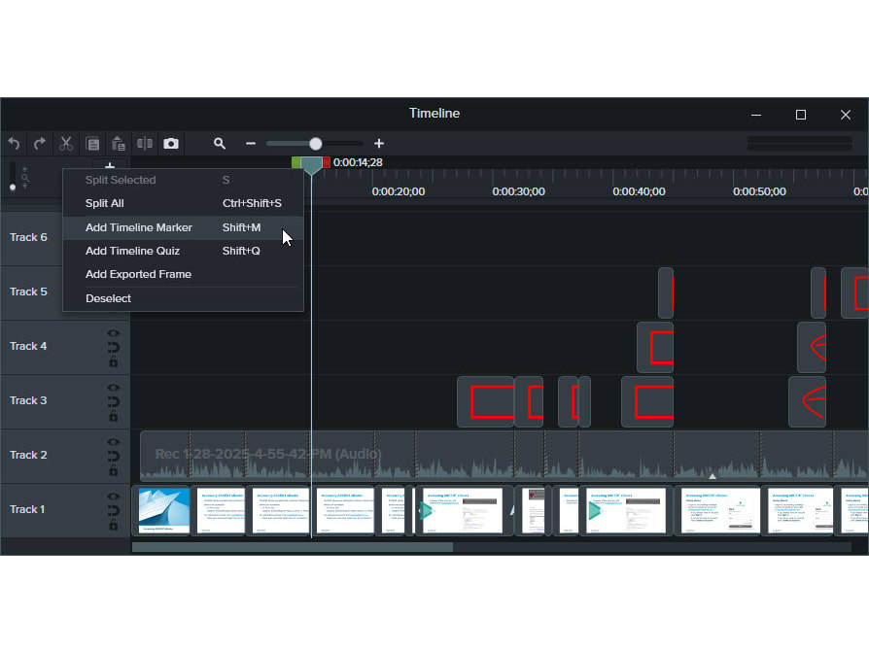Toggle the magnet icon on Track 1
Screen dimensions: 869x652
coord(113,510)
